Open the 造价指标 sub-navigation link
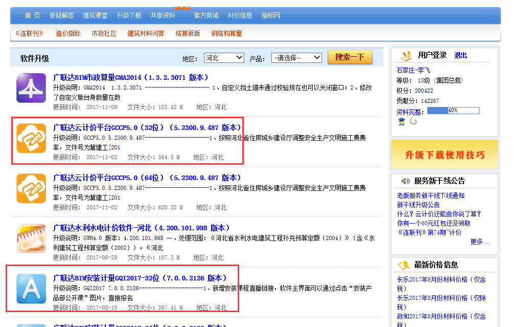The height and width of the screenshot is (327, 529). (68, 33)
